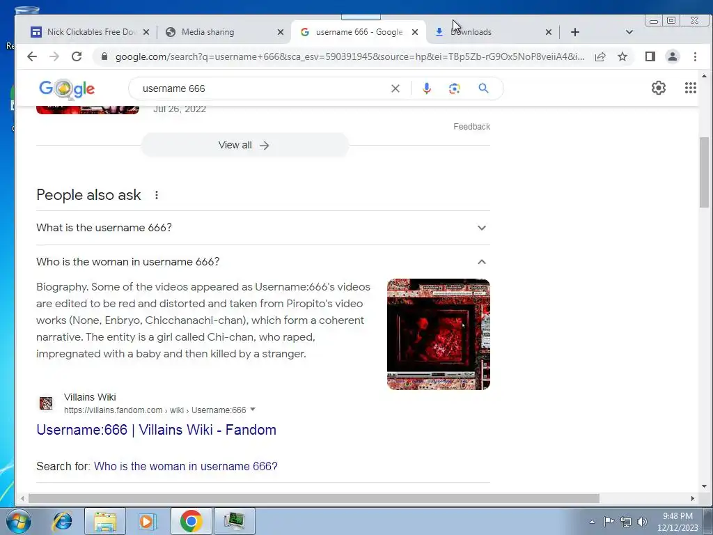Image resolution: width=713 pixels, height=535 pixels.
Task: Close the Media sharing tab
Action: tap(281, 32)
